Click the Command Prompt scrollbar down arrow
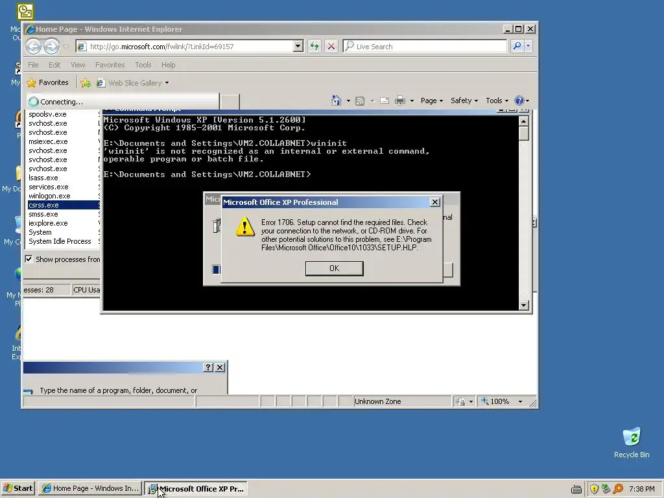Viewport: 664px width, 498px height. pyautogui.click(x=523, y=305)
